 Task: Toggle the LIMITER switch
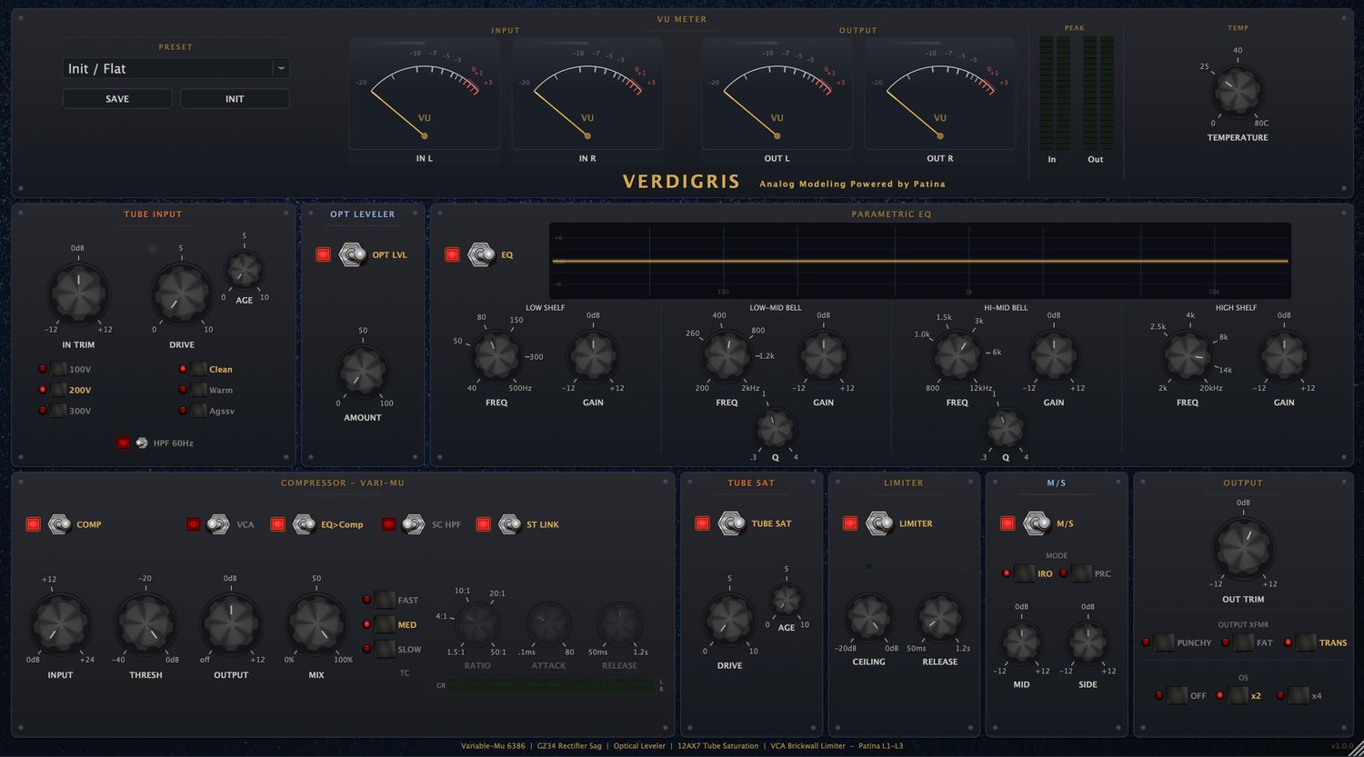coord(879,523)
